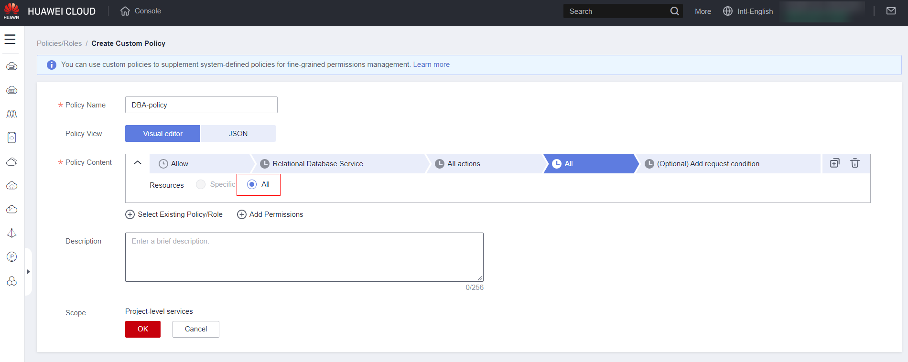Click the red OK button

[143, 329]
